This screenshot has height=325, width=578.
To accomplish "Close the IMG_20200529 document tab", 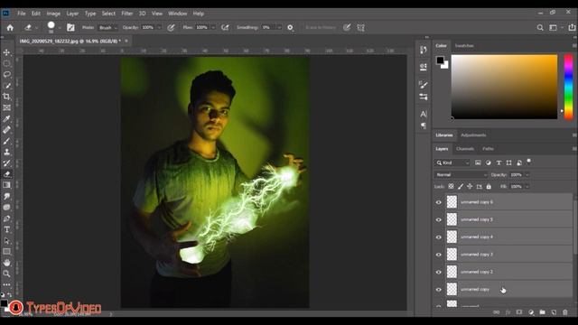I will (x=126, y=41).
